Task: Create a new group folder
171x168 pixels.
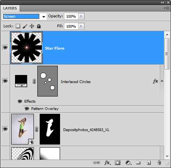Action: (x=138, y=163)
